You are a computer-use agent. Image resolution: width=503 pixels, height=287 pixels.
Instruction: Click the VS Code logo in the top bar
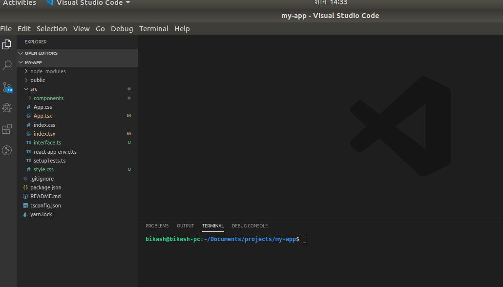(50, 2)
